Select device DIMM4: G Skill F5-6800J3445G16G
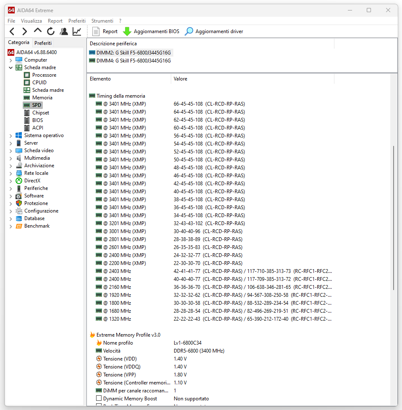The height and width of the screenshot is (410, 402). point(131,61)
